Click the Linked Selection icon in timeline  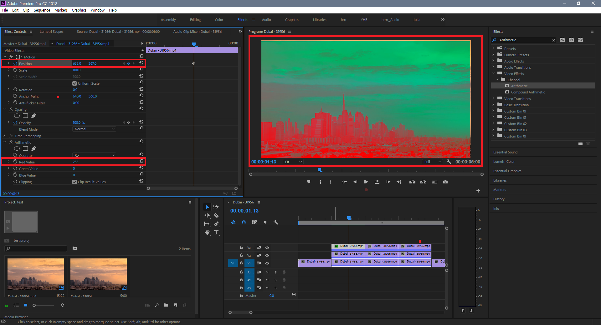tap(254, 222)
